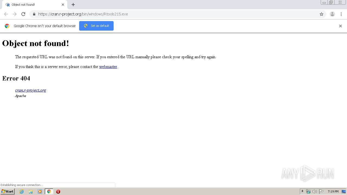Open a new tab with plus button
The width and height of the screenshot is (347, 195).
73,5
